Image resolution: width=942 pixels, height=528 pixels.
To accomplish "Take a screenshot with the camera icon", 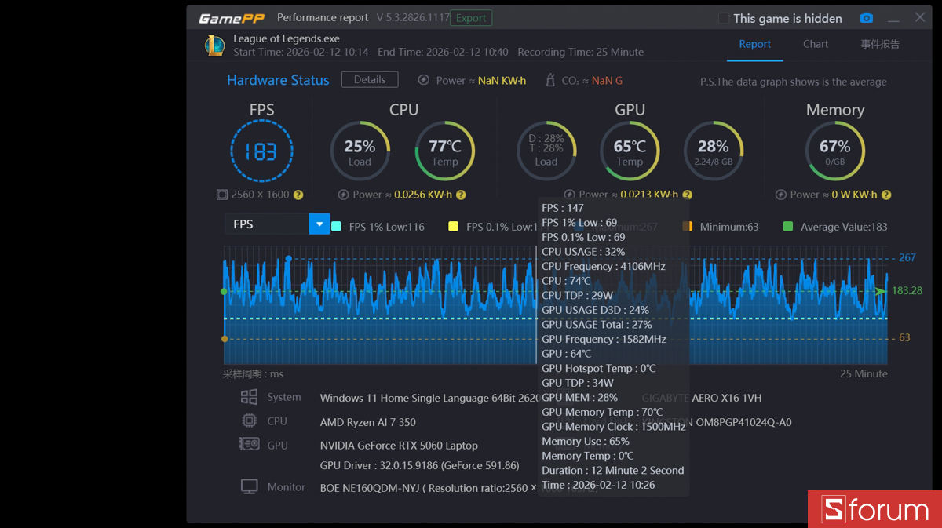I will [x=866, y=17].
